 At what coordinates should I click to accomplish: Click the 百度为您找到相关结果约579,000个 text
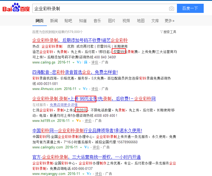[x=58, y=32]
